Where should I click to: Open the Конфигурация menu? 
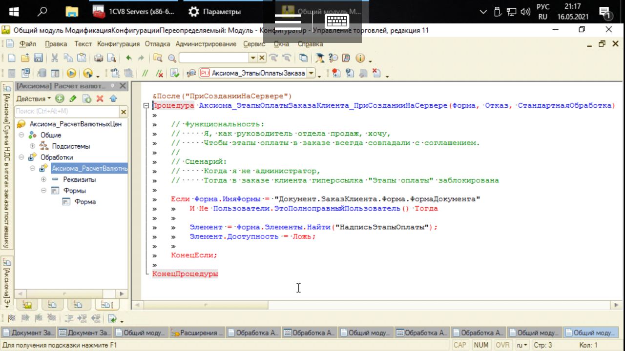[x=118, y=44]
